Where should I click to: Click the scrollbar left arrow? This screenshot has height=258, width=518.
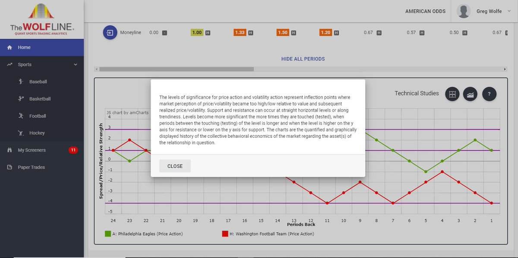click(x=96, y=69)
